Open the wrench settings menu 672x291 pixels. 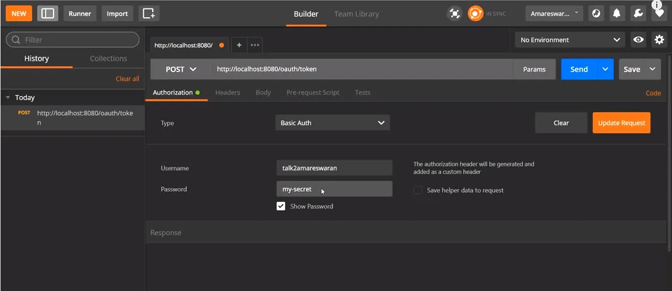(638, 14)
